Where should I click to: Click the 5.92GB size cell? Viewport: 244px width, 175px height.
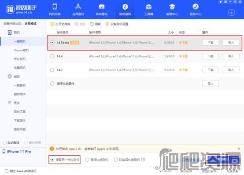pos(169,70)
